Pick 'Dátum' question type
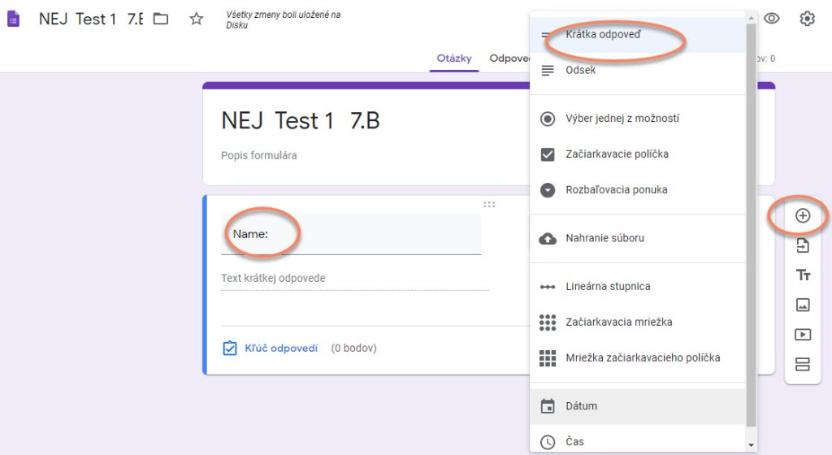832x455 pixels. coord(581,406)
